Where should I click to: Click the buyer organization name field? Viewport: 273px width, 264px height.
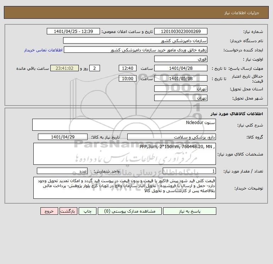(135, 40)
